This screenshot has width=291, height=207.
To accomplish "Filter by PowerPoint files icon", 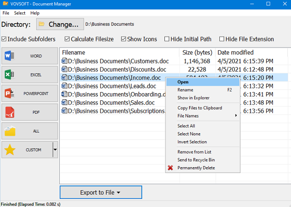I will click(10, 93).
